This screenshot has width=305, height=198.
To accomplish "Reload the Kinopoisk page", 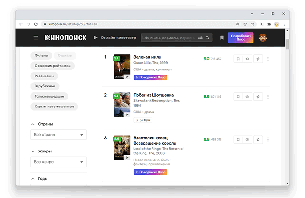I will click(36, 24).
